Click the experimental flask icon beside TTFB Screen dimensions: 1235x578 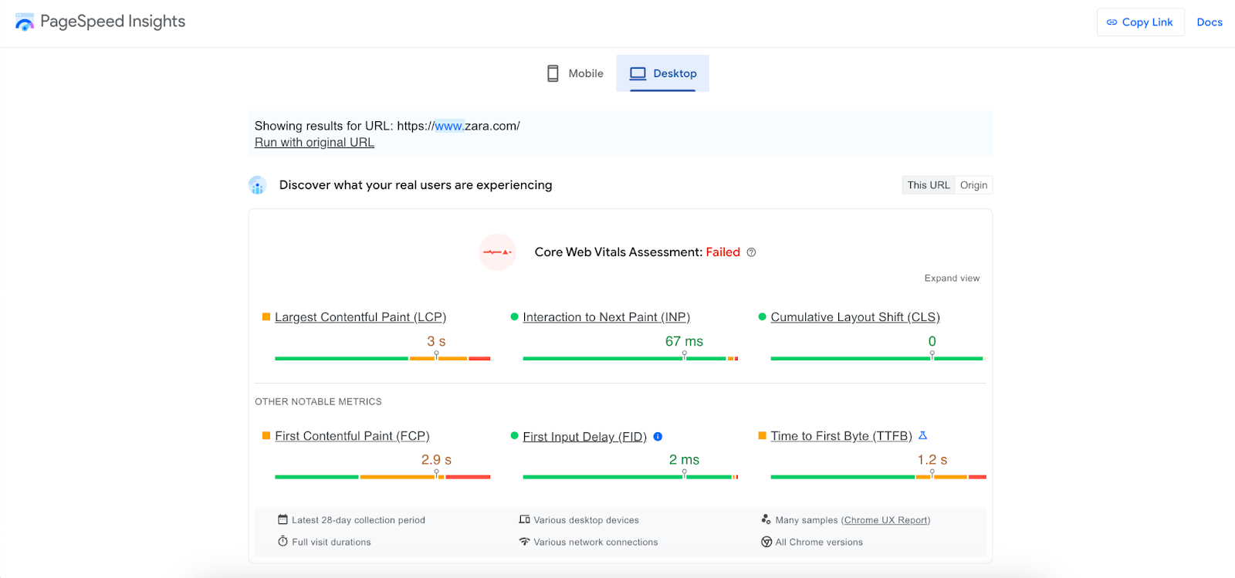922,435
